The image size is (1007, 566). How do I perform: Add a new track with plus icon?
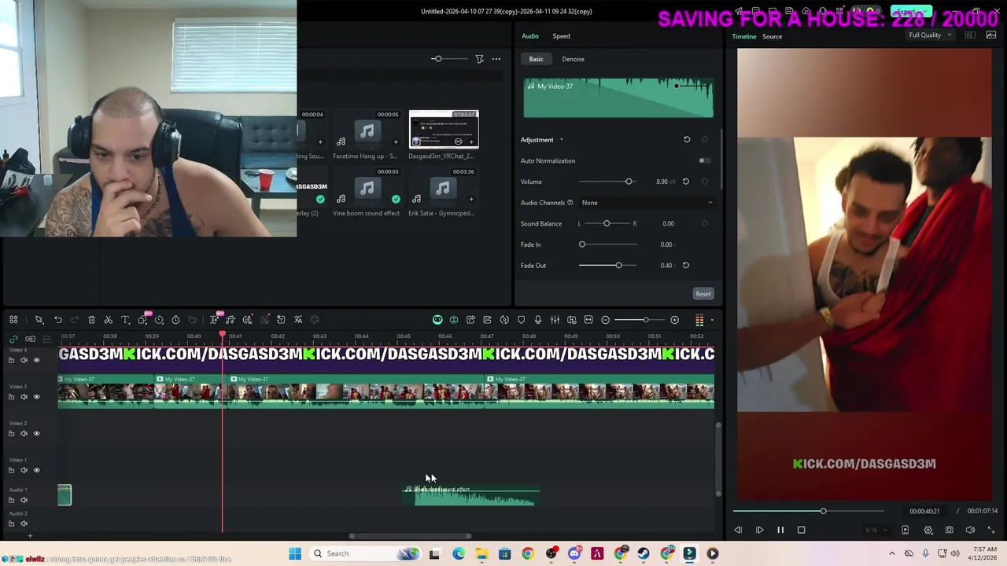tap(30, 536)
